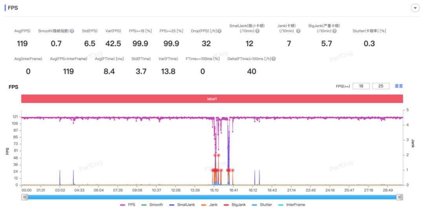This screenshot has height=210, width=424.
Task: Click the FPS threshold field showing 25
Action: tap(381, 86)
